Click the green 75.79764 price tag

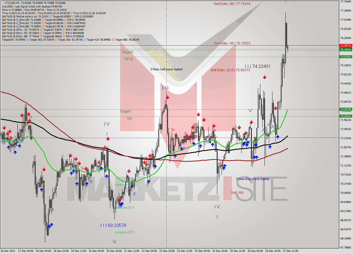point(346,50)
